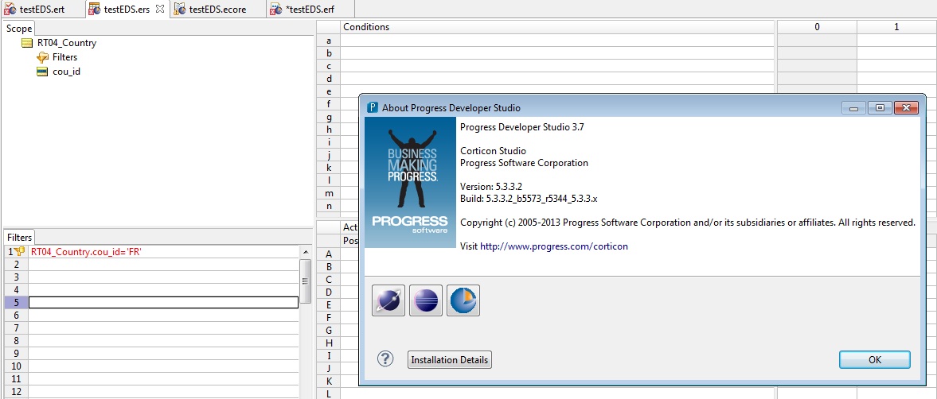Viewport: 937px width, 399px height.
Task: Select cou_id attribute in Scope tree
Action: (66, 72)
